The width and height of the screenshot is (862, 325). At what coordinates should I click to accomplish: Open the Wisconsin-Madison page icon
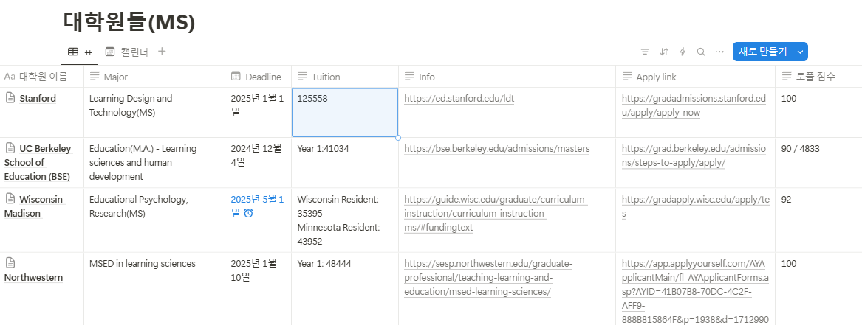coord(10,199)
